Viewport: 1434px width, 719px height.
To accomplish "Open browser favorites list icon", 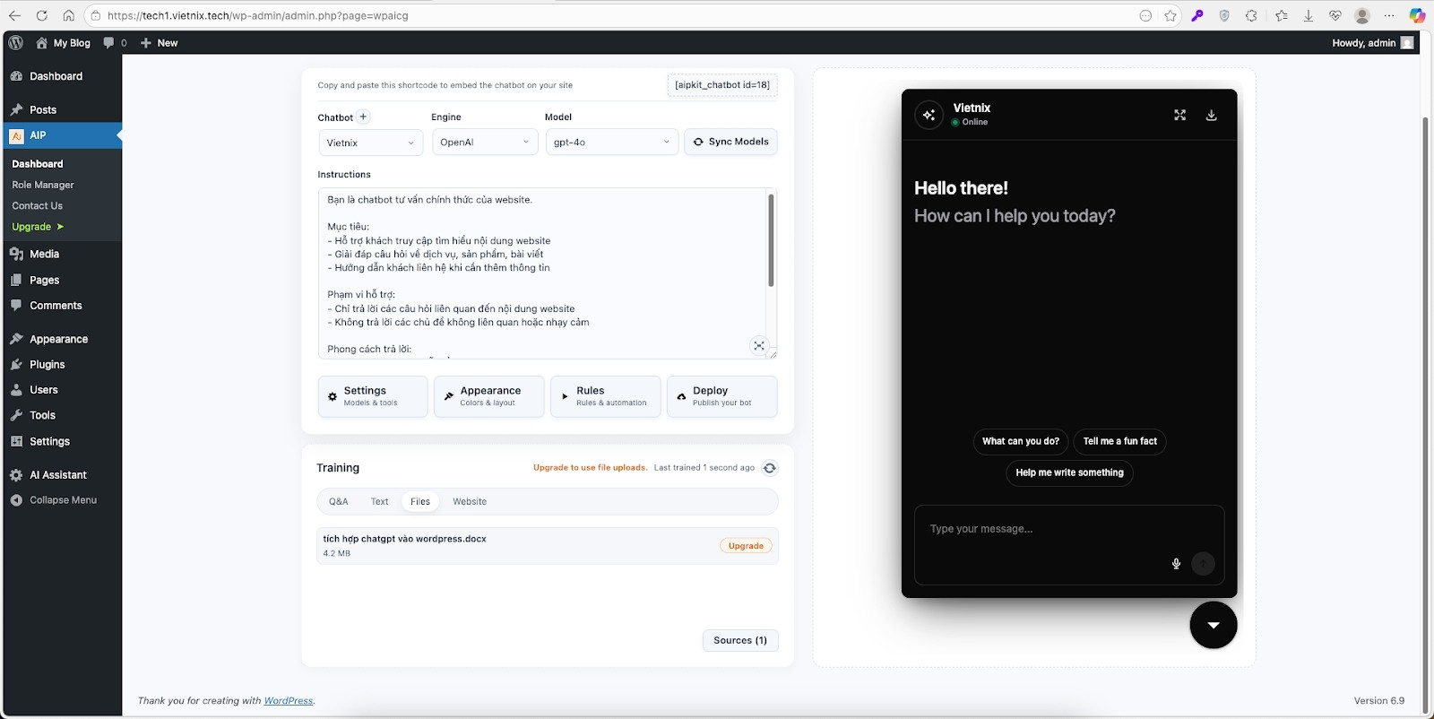I will [1281, 15].
